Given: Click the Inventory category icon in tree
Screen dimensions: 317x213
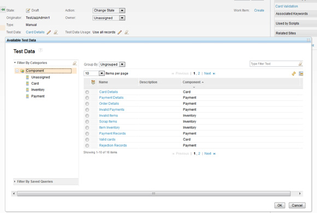Looking at the screenshot, I should tap(27, 90).
